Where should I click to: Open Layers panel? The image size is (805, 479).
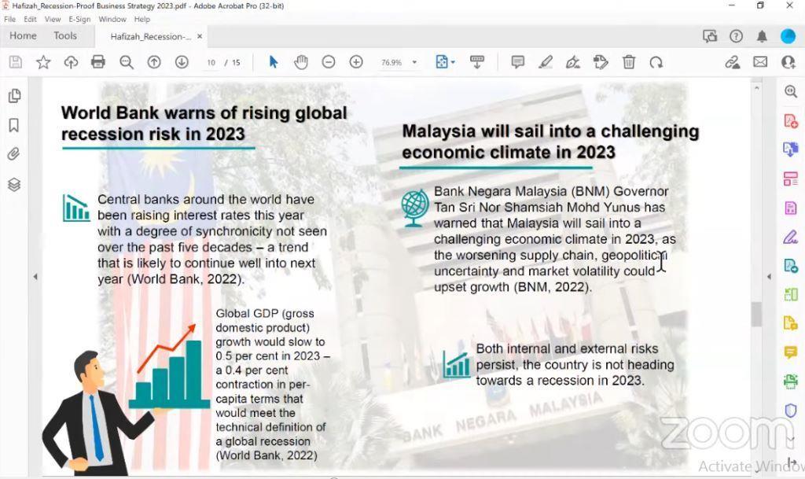pos(14,184)
